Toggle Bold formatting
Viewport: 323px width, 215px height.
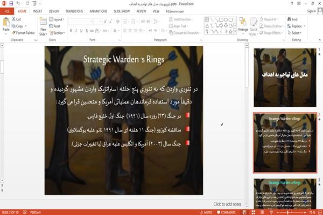tap(71, 31)
